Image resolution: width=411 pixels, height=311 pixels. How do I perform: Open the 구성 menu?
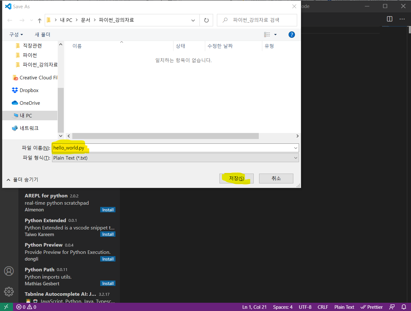(16, 35)
